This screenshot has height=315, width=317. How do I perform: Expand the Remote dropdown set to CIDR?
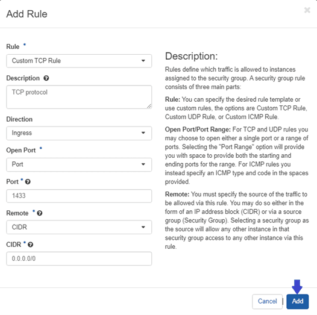(79, 227)
